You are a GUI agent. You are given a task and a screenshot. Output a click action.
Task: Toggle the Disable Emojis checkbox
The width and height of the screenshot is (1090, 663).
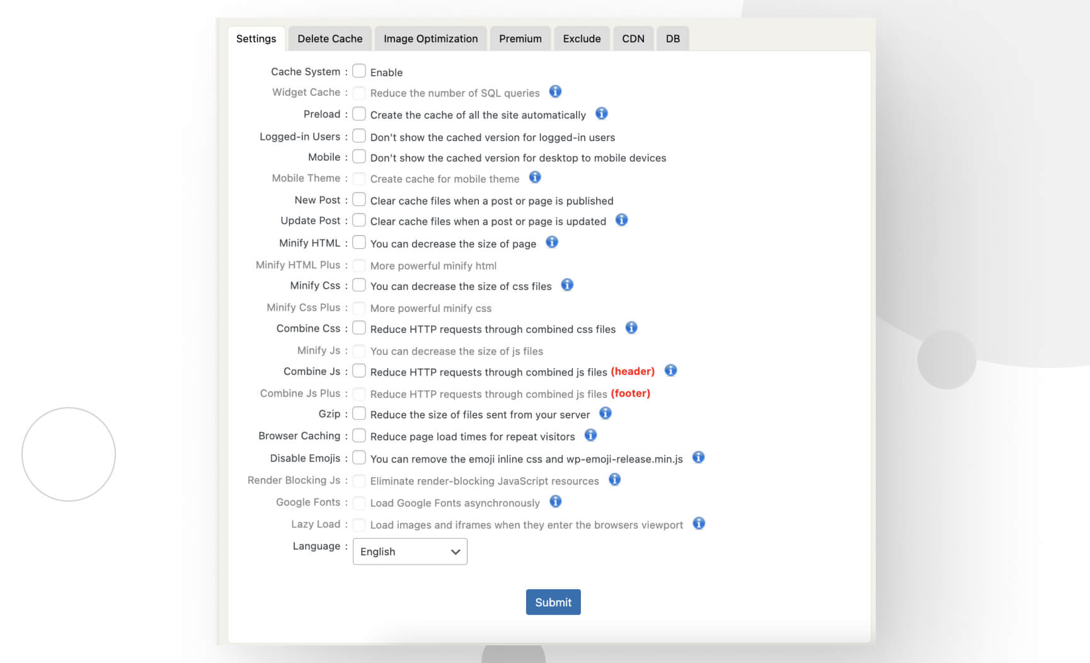[359, 458]
